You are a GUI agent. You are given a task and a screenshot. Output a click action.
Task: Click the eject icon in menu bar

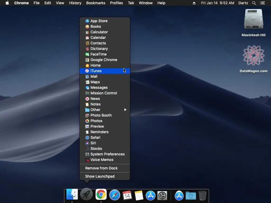coord(194,3)
